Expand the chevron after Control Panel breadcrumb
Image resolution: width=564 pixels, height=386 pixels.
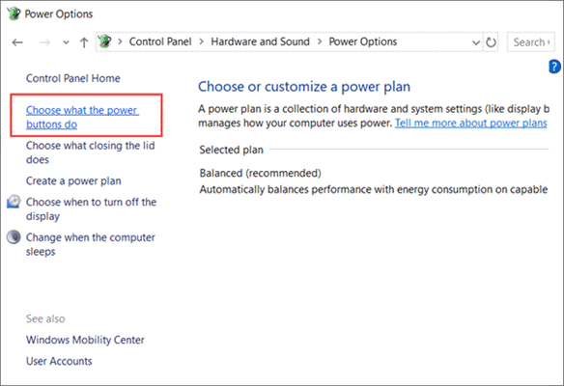202,41
